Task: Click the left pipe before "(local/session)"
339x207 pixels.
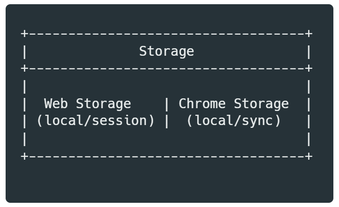Action: (x=24, y=121)
